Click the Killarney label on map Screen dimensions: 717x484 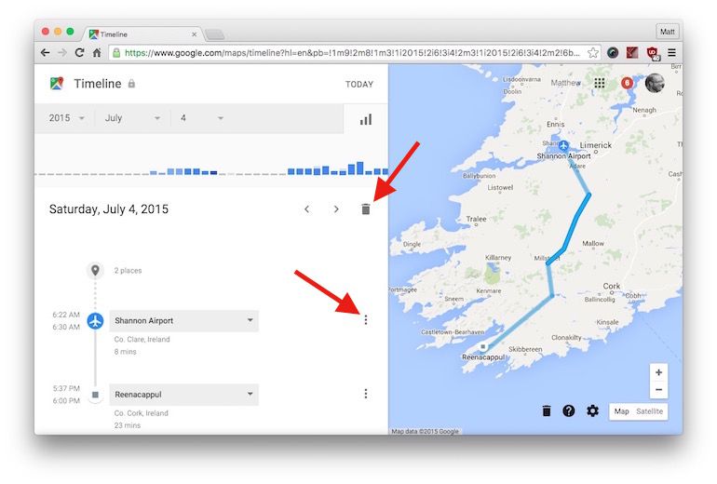point(498,257)
